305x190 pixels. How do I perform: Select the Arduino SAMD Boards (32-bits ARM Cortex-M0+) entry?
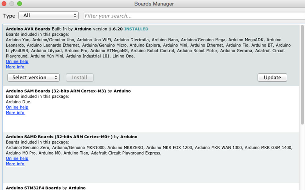(151, 158)
